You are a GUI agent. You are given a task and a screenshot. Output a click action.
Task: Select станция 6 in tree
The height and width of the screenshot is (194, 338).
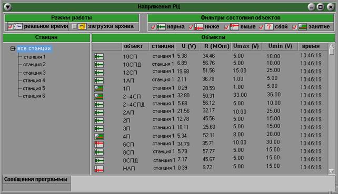pyautogui.click(x=34, y=96)
